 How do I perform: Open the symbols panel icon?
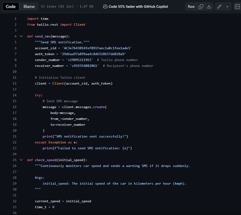(237, 6)
